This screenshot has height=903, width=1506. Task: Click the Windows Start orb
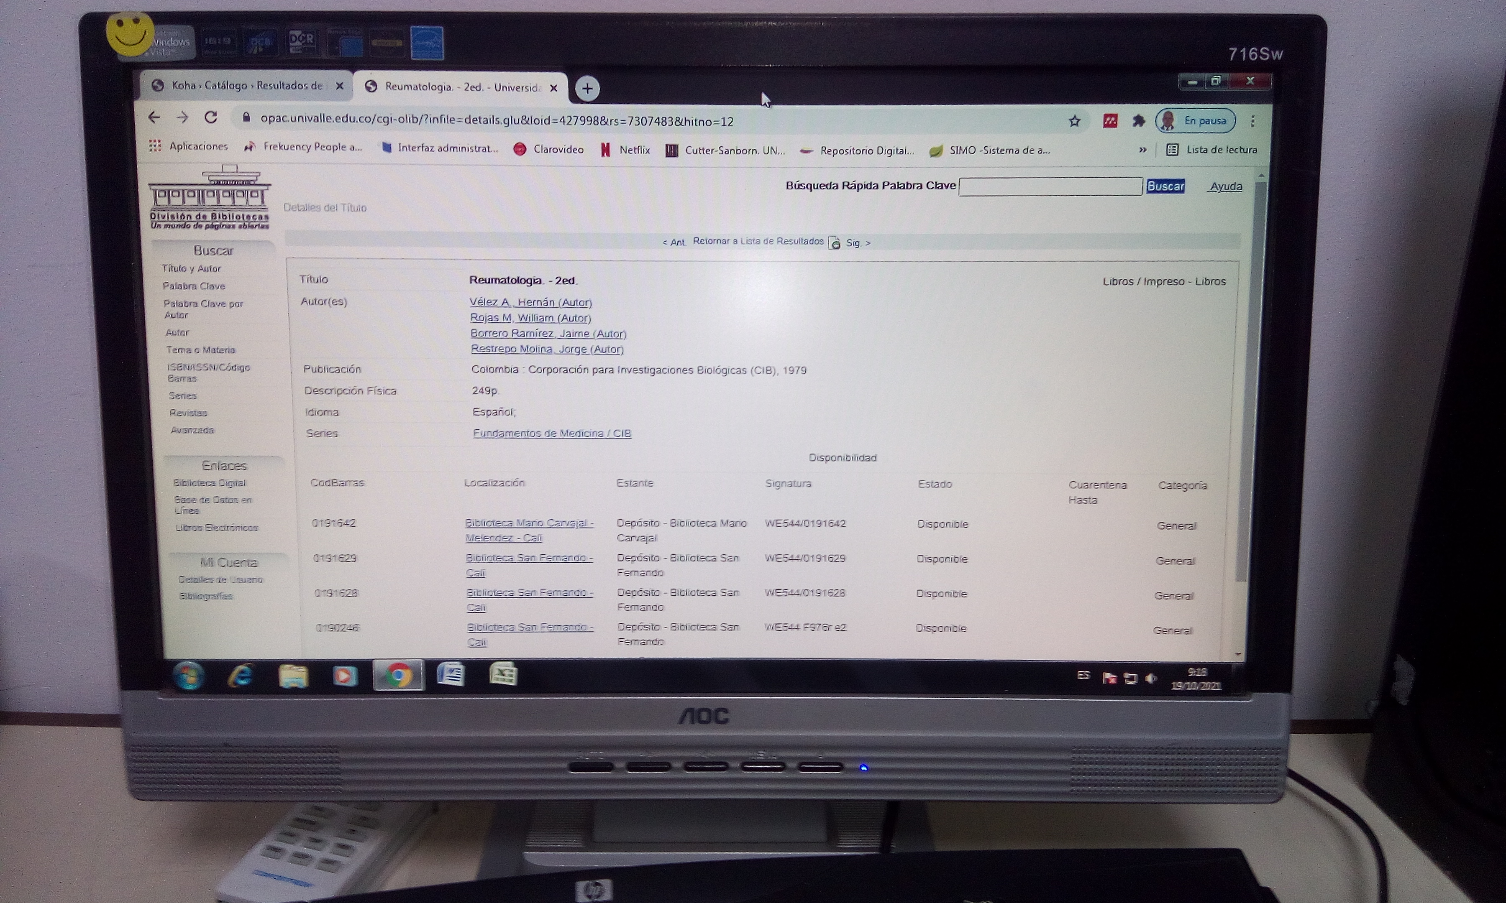click(188, 676)
